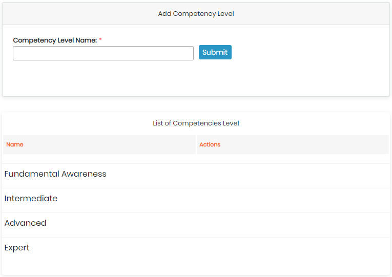
Task: Click the Name column header
Action: click(99, 144)
